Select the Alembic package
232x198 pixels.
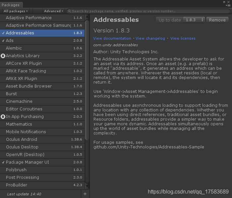click(x=42, y=48)
